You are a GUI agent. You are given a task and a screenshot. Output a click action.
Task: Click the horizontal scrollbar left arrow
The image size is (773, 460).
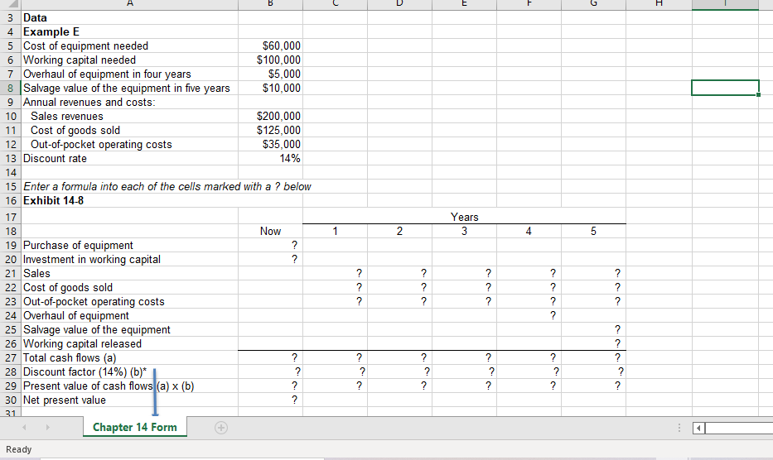(x=698, y=428)
